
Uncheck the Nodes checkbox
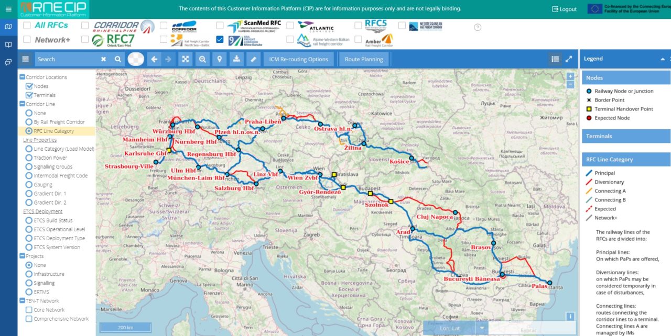point(29,86)
